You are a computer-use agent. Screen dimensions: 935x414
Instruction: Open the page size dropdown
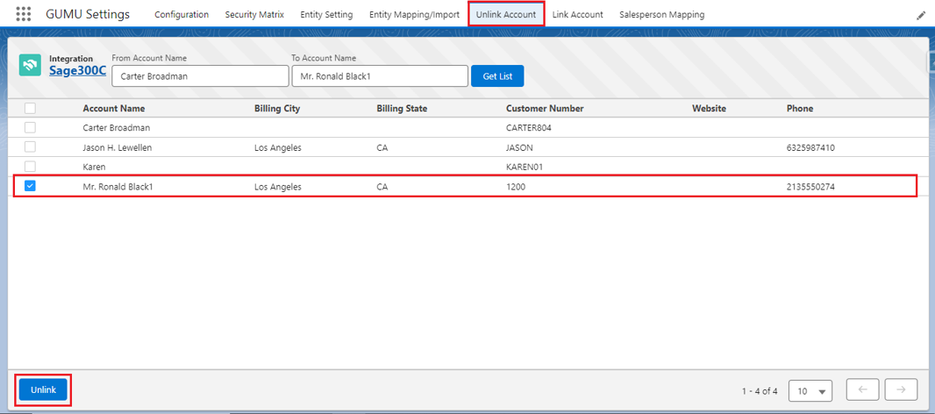[811, 391]
